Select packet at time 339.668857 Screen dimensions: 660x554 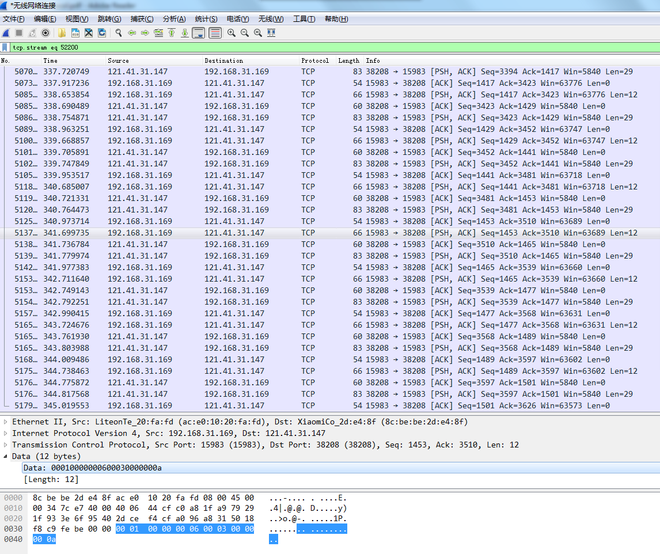point(330,141)
